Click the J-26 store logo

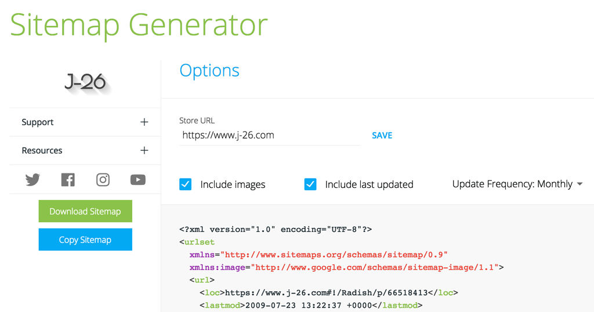(x=85, y=82)
